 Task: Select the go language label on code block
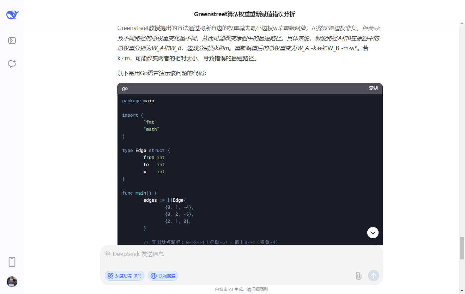tap(125, 88)
